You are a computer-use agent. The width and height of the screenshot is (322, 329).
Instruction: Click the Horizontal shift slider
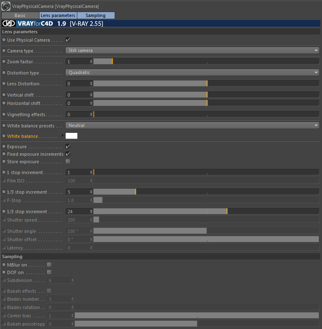tap(206, 103)
